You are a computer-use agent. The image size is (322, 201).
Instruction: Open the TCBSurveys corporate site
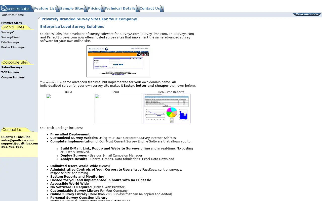pyautogui.click(x=10, y=72)
